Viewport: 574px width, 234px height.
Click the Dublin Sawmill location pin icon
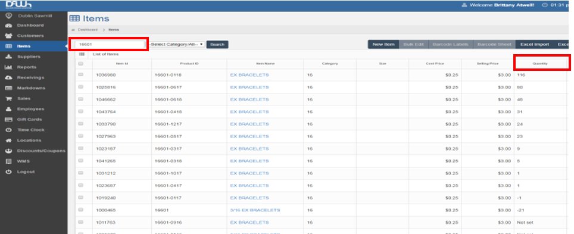click(9, 15)
